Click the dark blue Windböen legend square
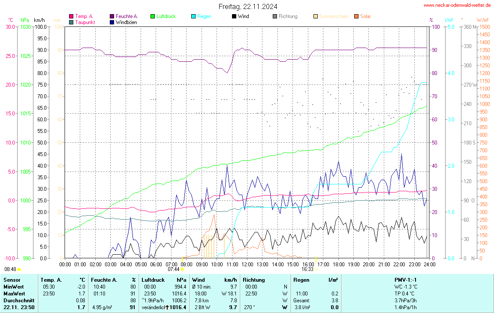Screen dimensions: 494x313 (112, 22)
